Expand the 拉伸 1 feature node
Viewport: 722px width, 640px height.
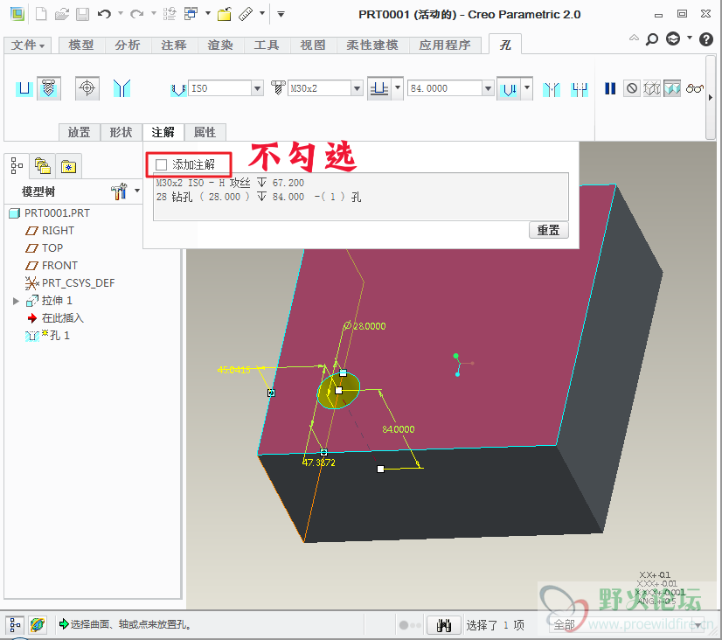click(16, 301)
